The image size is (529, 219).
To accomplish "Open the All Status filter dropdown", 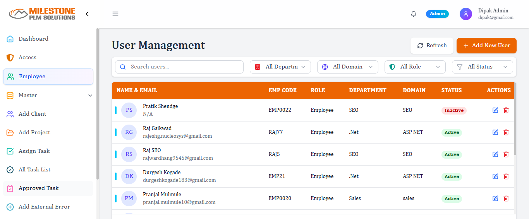I will point(483,67).
